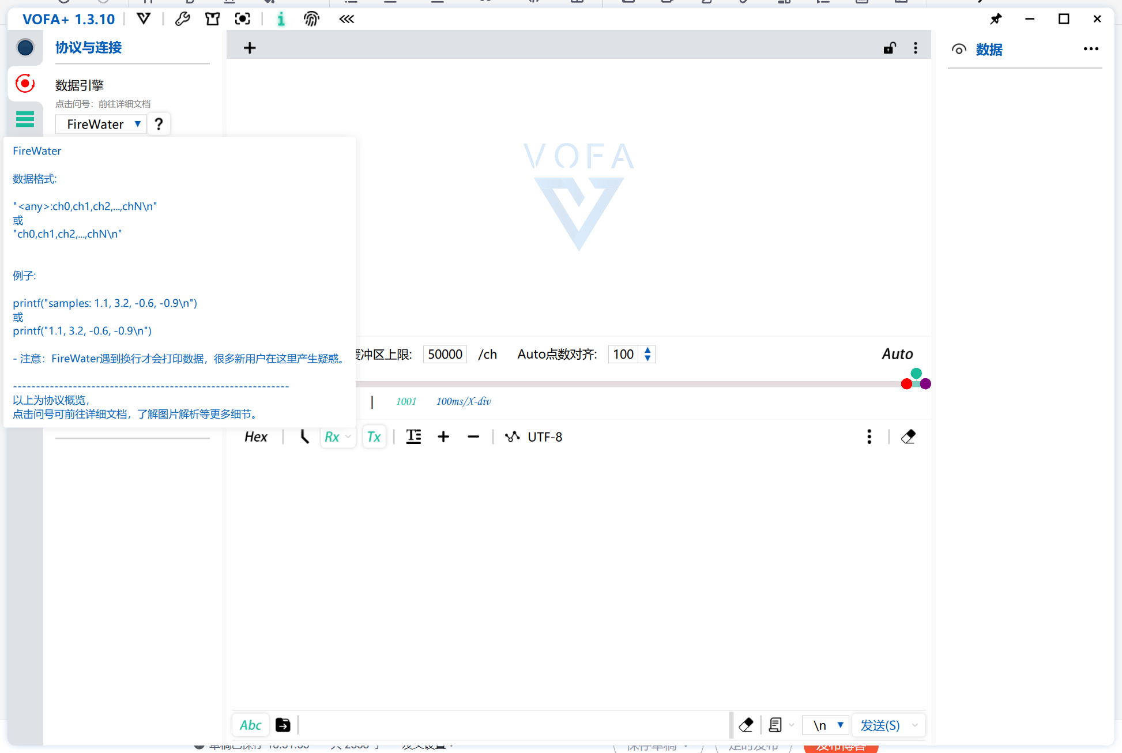1122x753 pixels.
Task: Click the Tx transmit channel icon
Action: point(372,435)
